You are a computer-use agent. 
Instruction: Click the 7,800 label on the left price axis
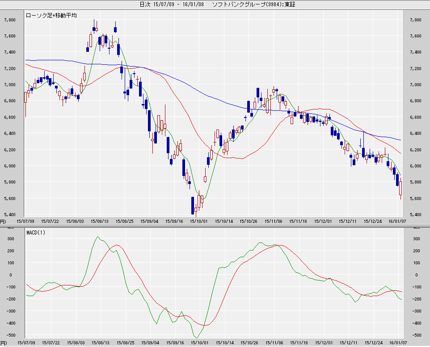click(10, 20)
